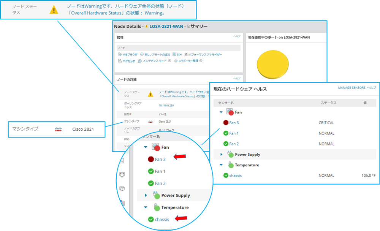Viewport: 380px width, 231px height.
Task: Click red Fan 3 icon in magnified circle
Action: point(151,159)
